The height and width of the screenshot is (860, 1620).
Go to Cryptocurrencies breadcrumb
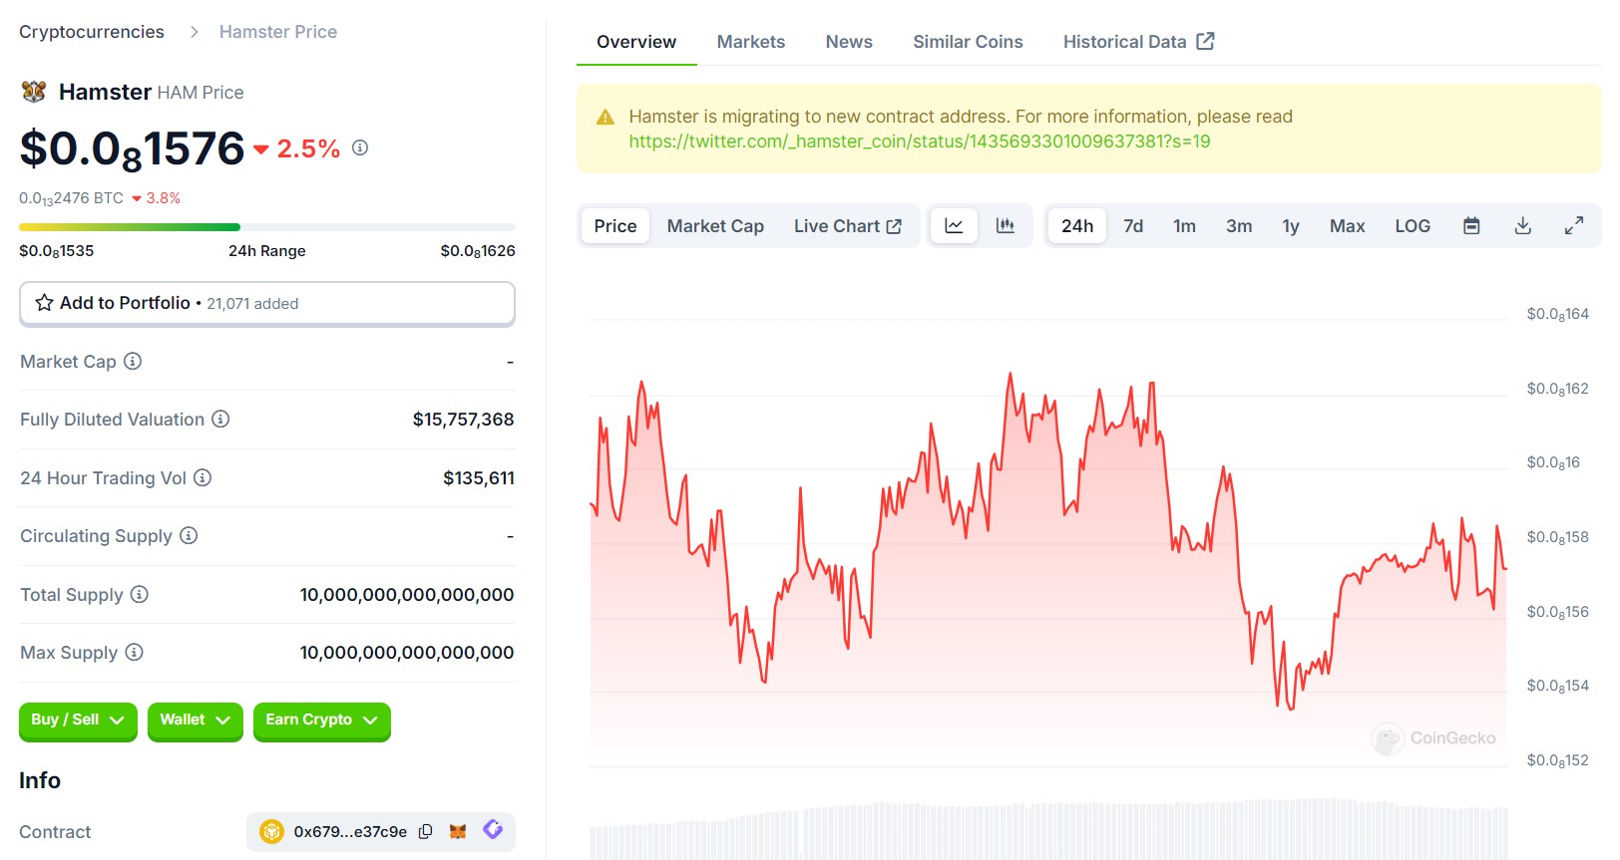point(92,32)
